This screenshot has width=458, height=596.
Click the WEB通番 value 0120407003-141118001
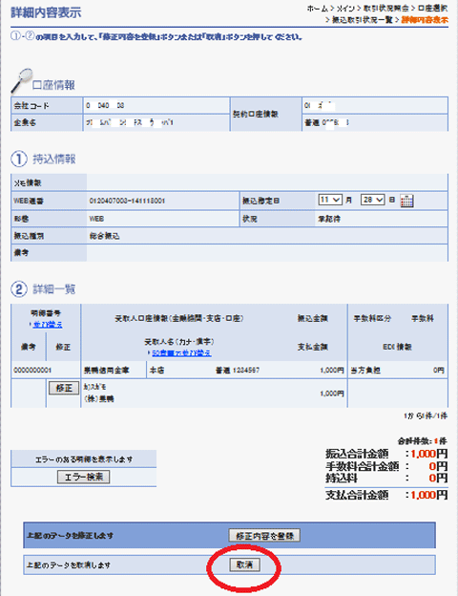click(x=127, y=201)
